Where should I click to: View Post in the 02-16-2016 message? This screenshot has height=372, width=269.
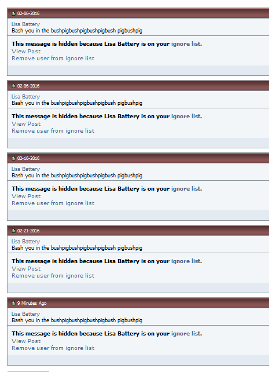[x=26, y=196]
